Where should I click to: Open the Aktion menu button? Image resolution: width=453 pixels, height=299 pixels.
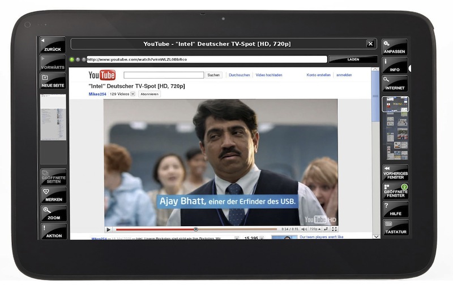(x=53, y=231)
